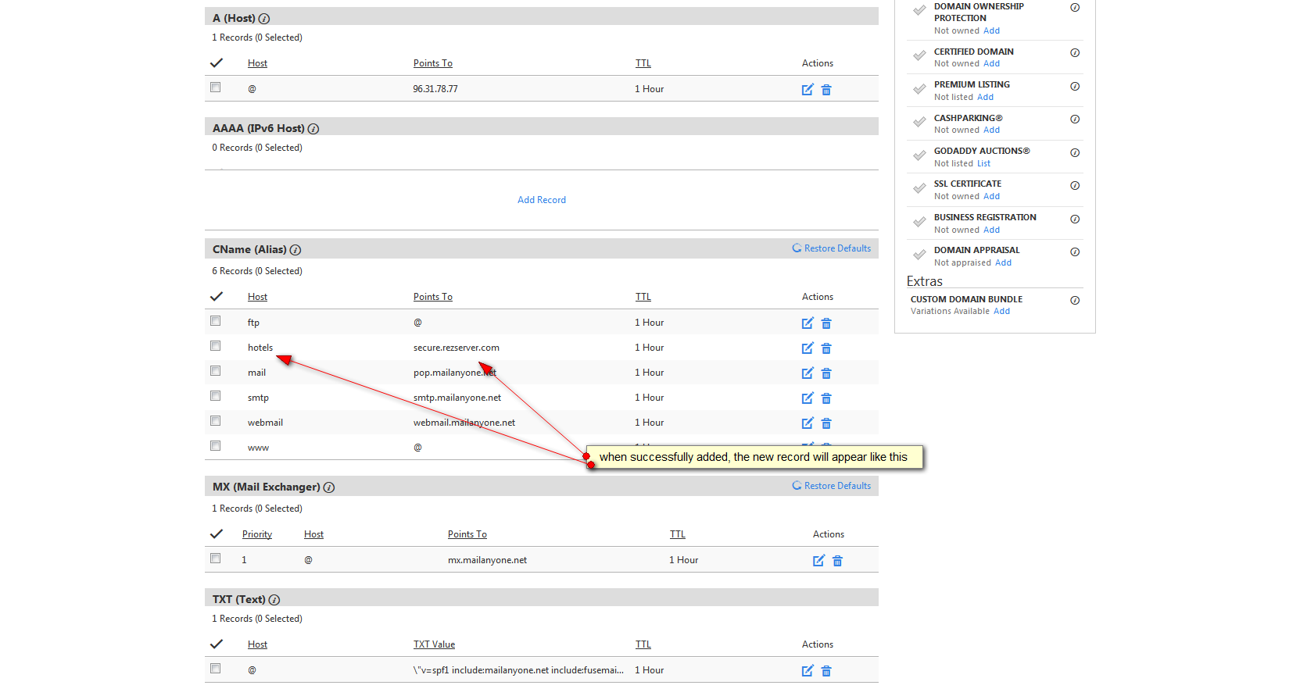Image resolution: width=1300 pixels, height=696 pixels.
Task: Delete the ftp CName record
Action: click(826, 323)
